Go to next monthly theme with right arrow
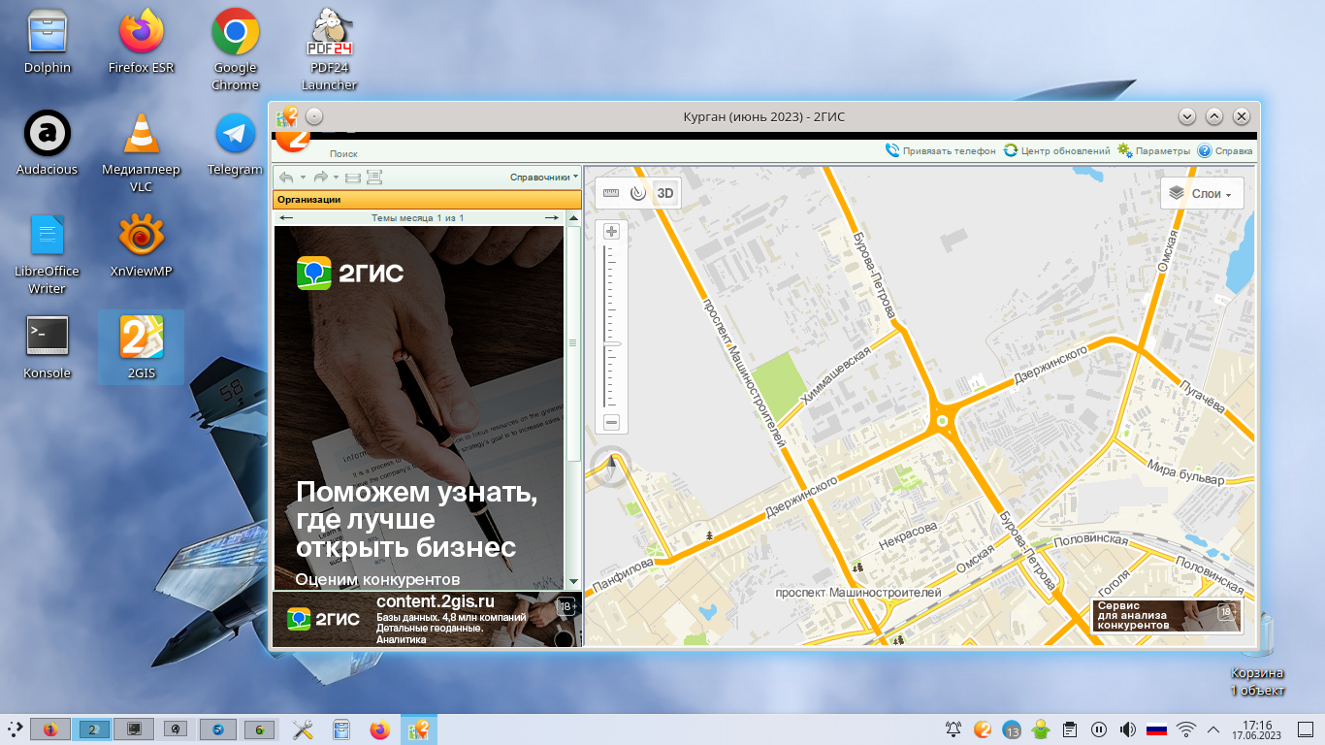Screen dimensions: 1325x745 point(552,218)
